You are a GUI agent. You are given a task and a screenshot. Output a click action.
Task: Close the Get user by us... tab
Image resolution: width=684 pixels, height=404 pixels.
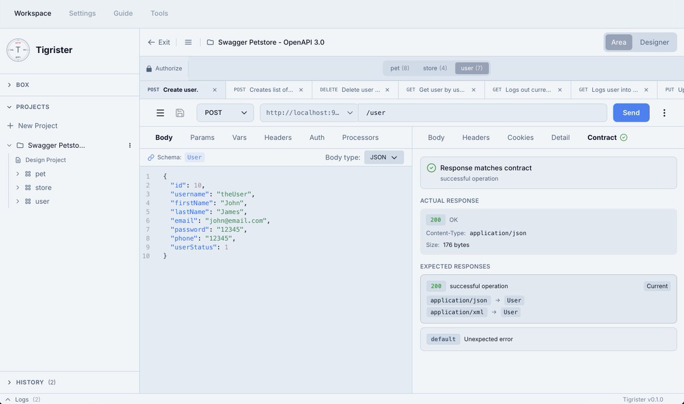(474, 90)
